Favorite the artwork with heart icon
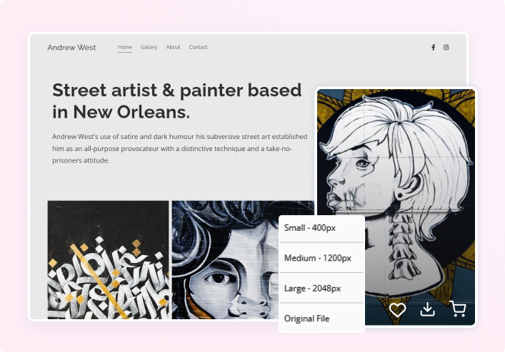 coord(397,309)
